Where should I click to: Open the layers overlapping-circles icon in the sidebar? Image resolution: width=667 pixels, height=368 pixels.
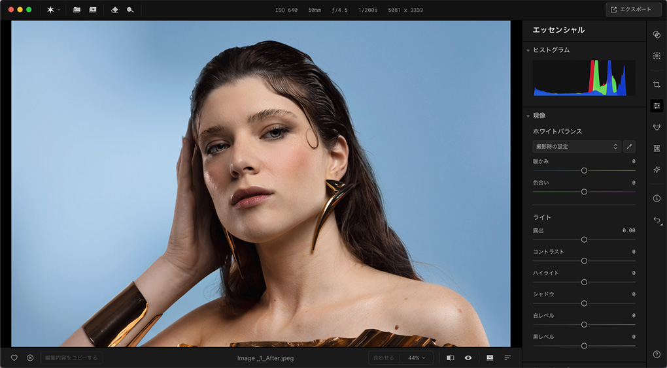coord(657,35)
